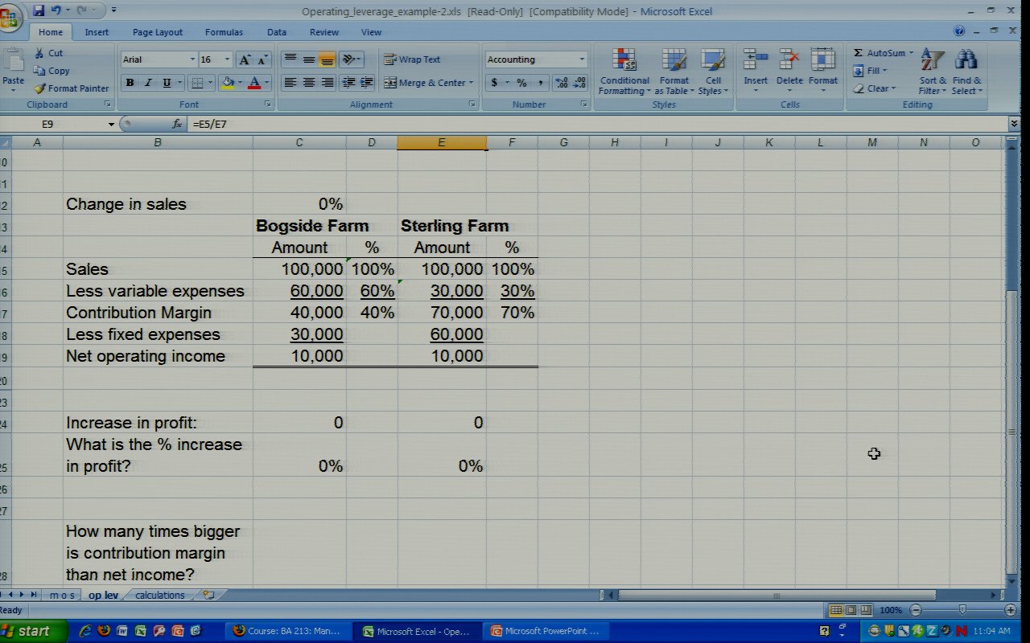Click the Conditional Formatting icon
The image size is (1030, 643).
[624, 62]
